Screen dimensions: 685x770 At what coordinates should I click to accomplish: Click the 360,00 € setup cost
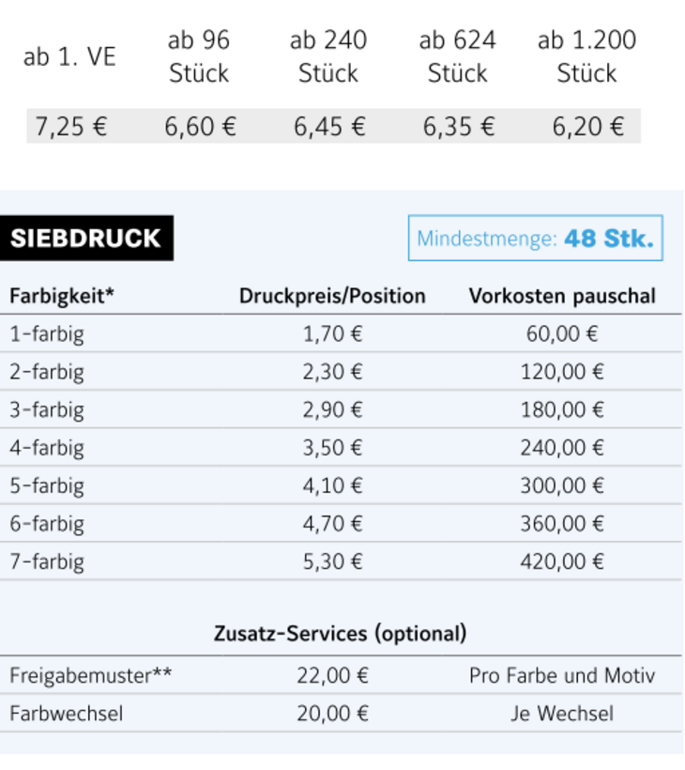(x=562, y=524)
